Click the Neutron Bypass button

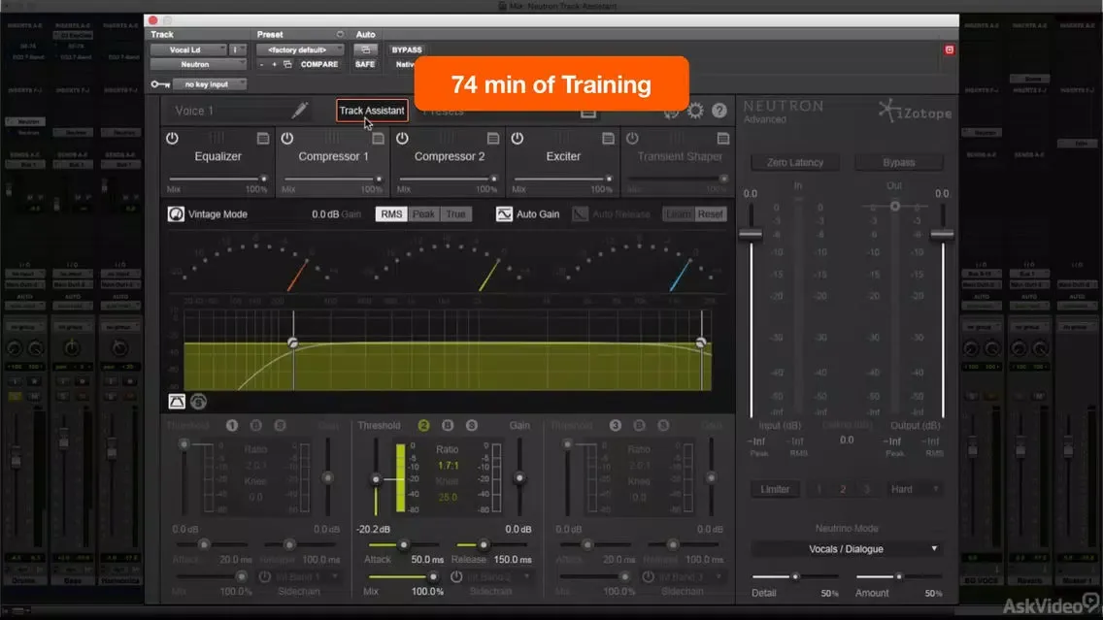[898, 162]
